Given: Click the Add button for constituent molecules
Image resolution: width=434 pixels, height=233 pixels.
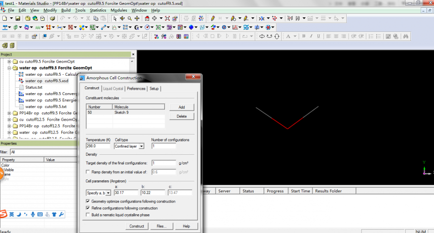Looking at the screenshot, I should coord(181,107).
